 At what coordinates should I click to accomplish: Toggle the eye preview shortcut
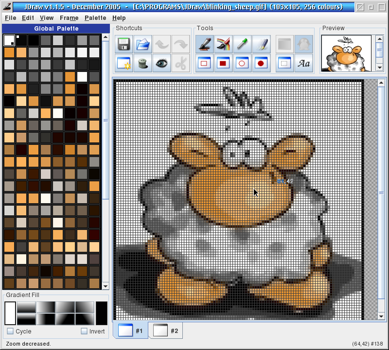161,63
